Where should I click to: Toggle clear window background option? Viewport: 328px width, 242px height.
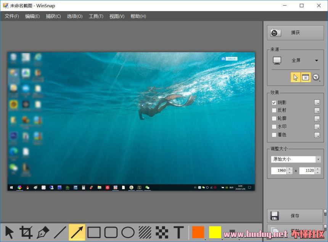(305, 77)
